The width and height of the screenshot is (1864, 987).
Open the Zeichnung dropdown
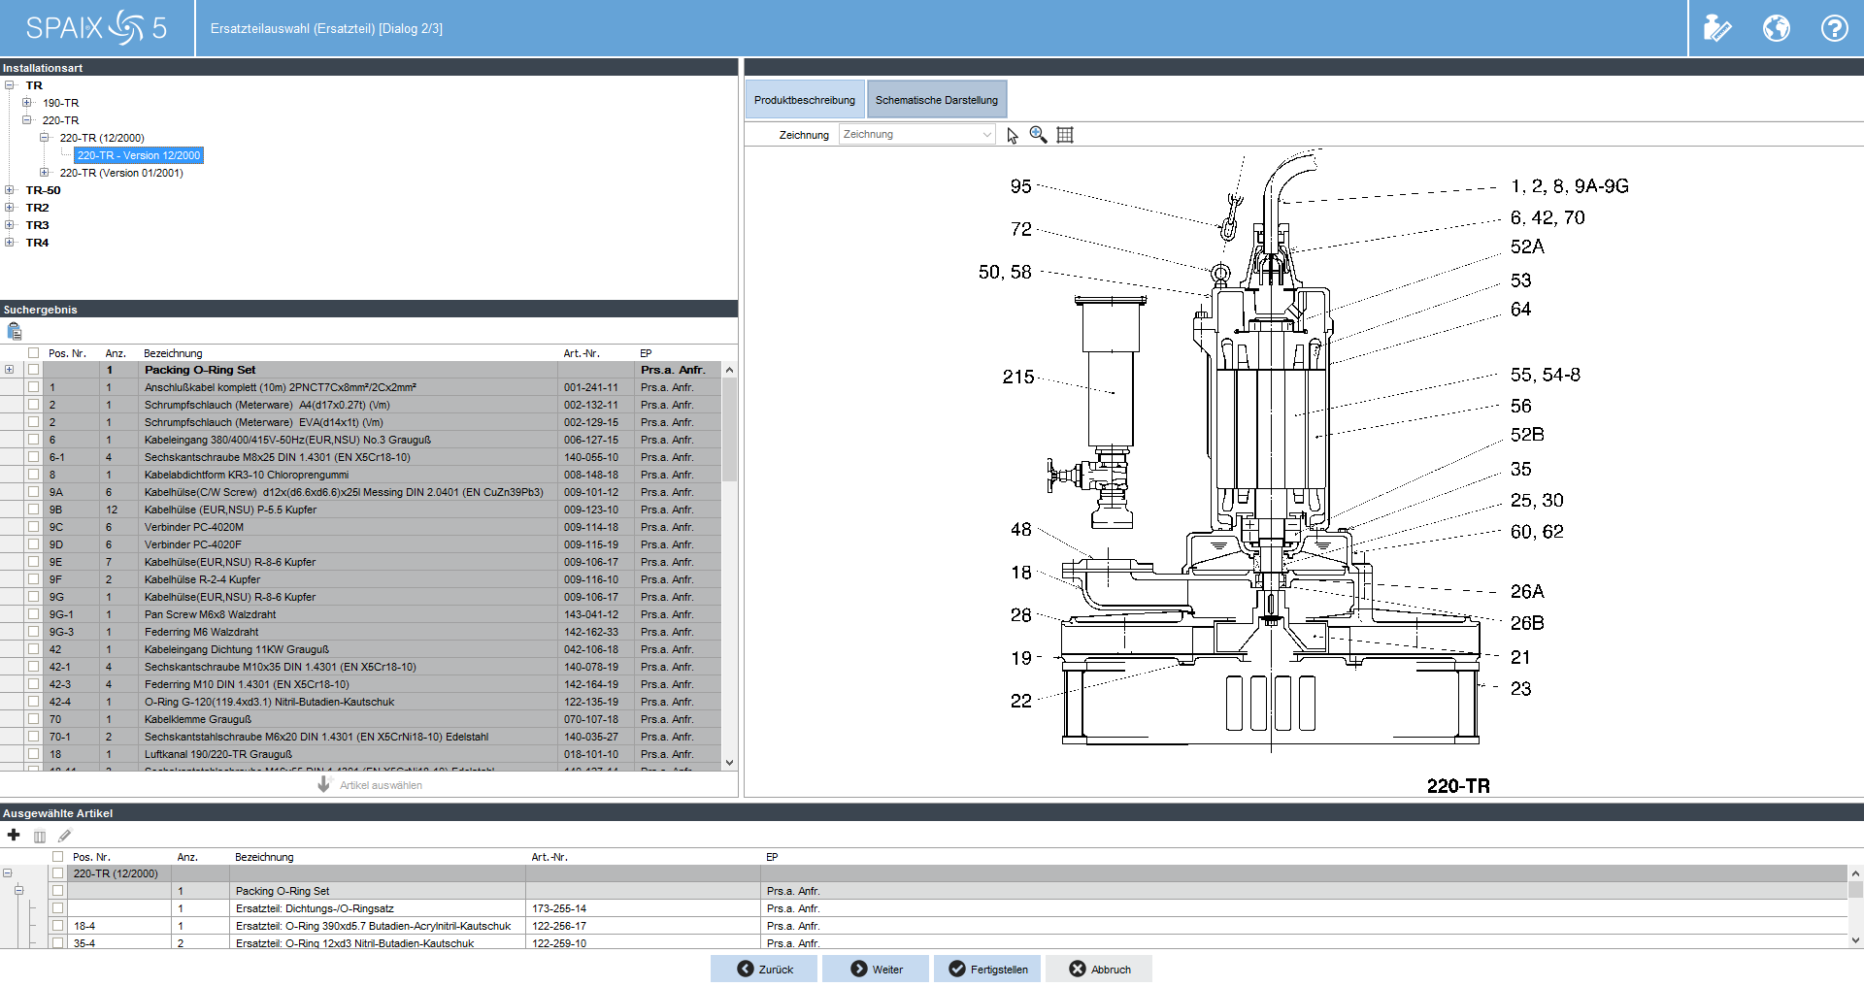[917, 135]
